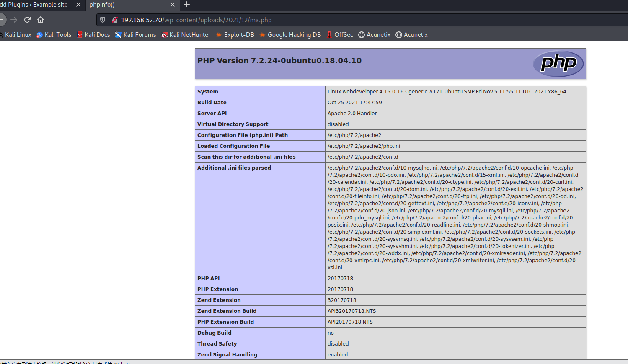
Task: Click the /etc/php/7.2/apache2 path value
Action: point(354,135)
